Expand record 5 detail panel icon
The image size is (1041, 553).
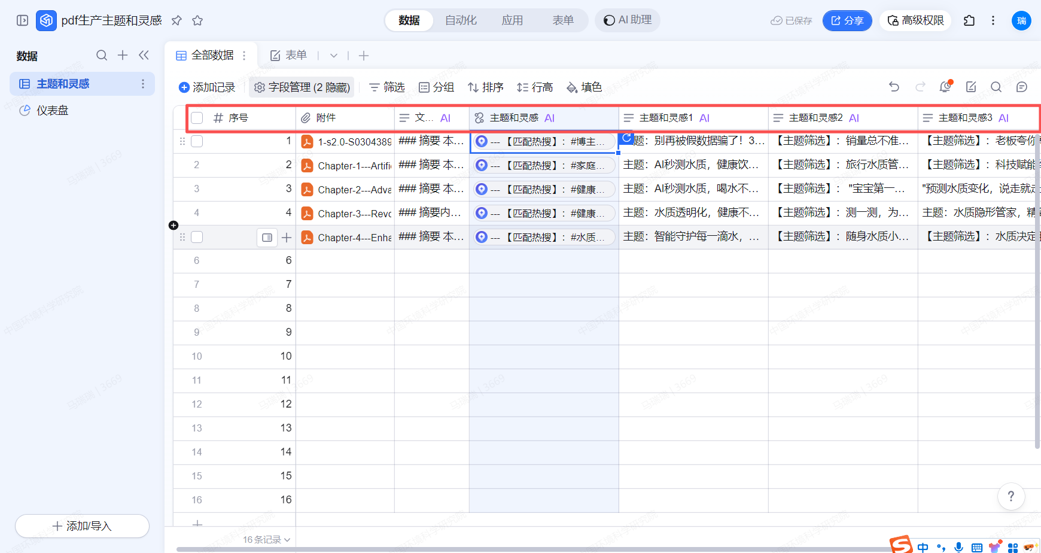[x=267, y=238]
